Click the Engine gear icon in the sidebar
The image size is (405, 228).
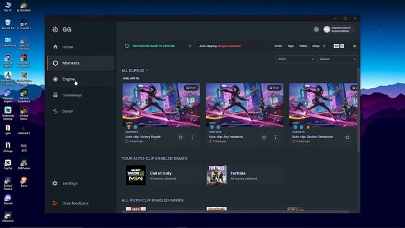(55, 79)
